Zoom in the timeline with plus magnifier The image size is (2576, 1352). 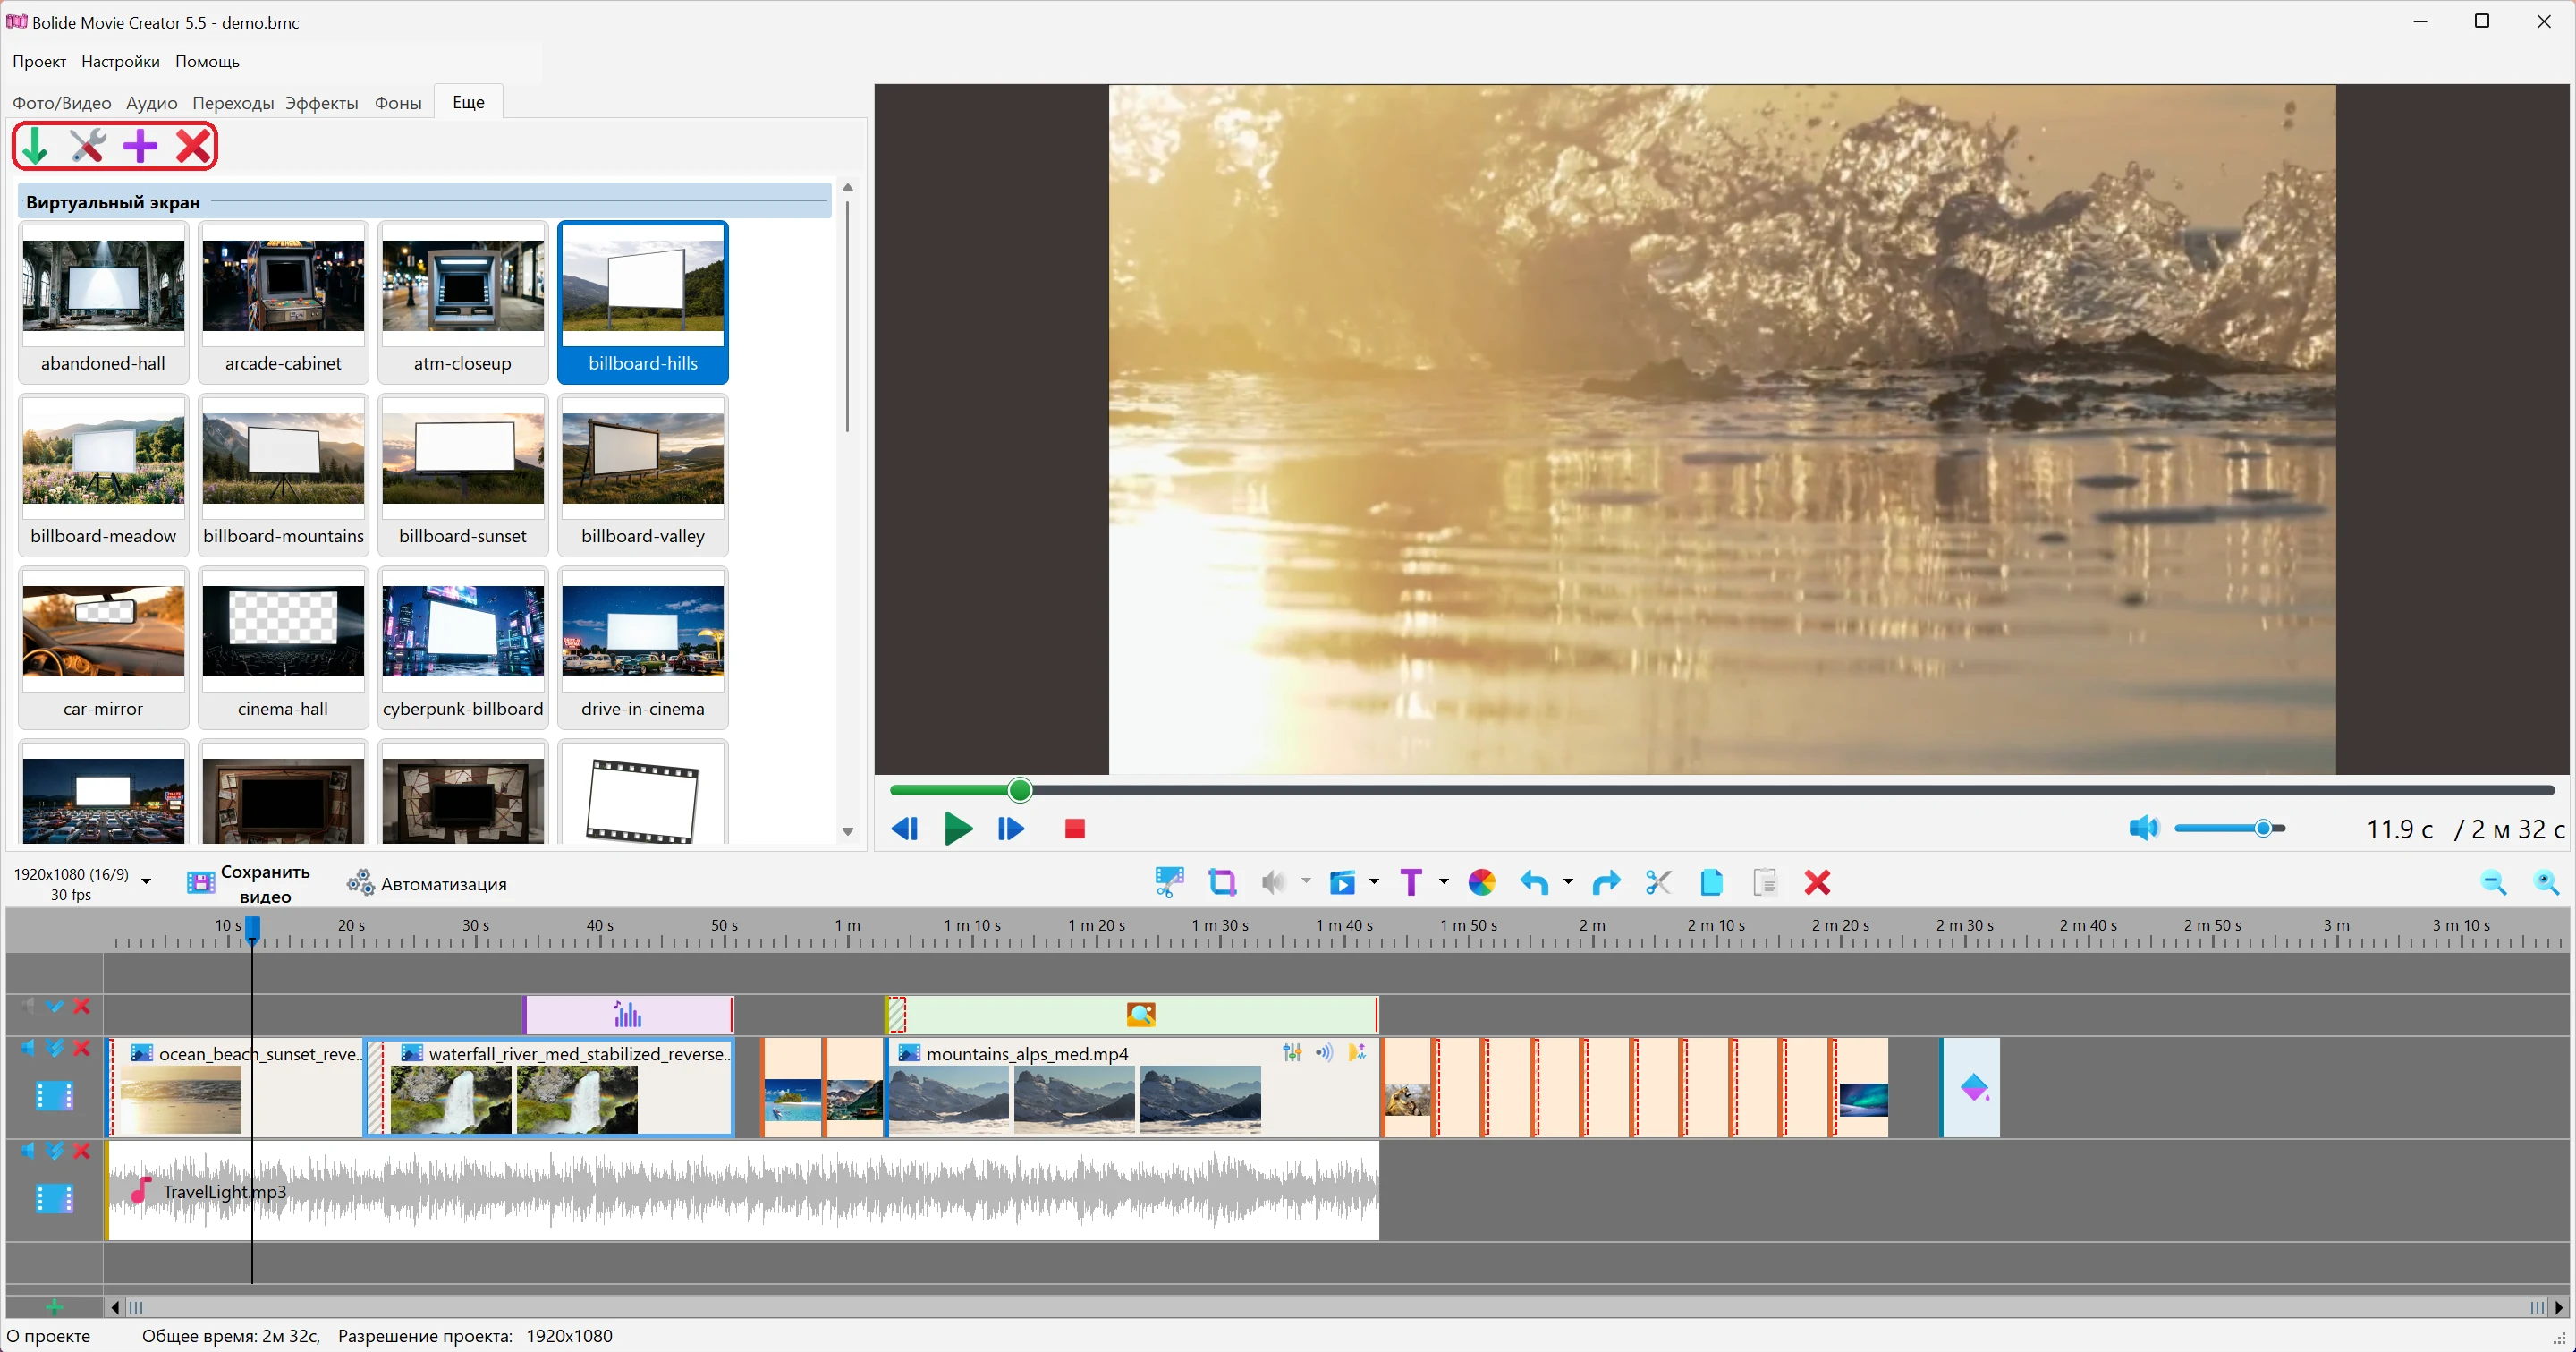2546,882
